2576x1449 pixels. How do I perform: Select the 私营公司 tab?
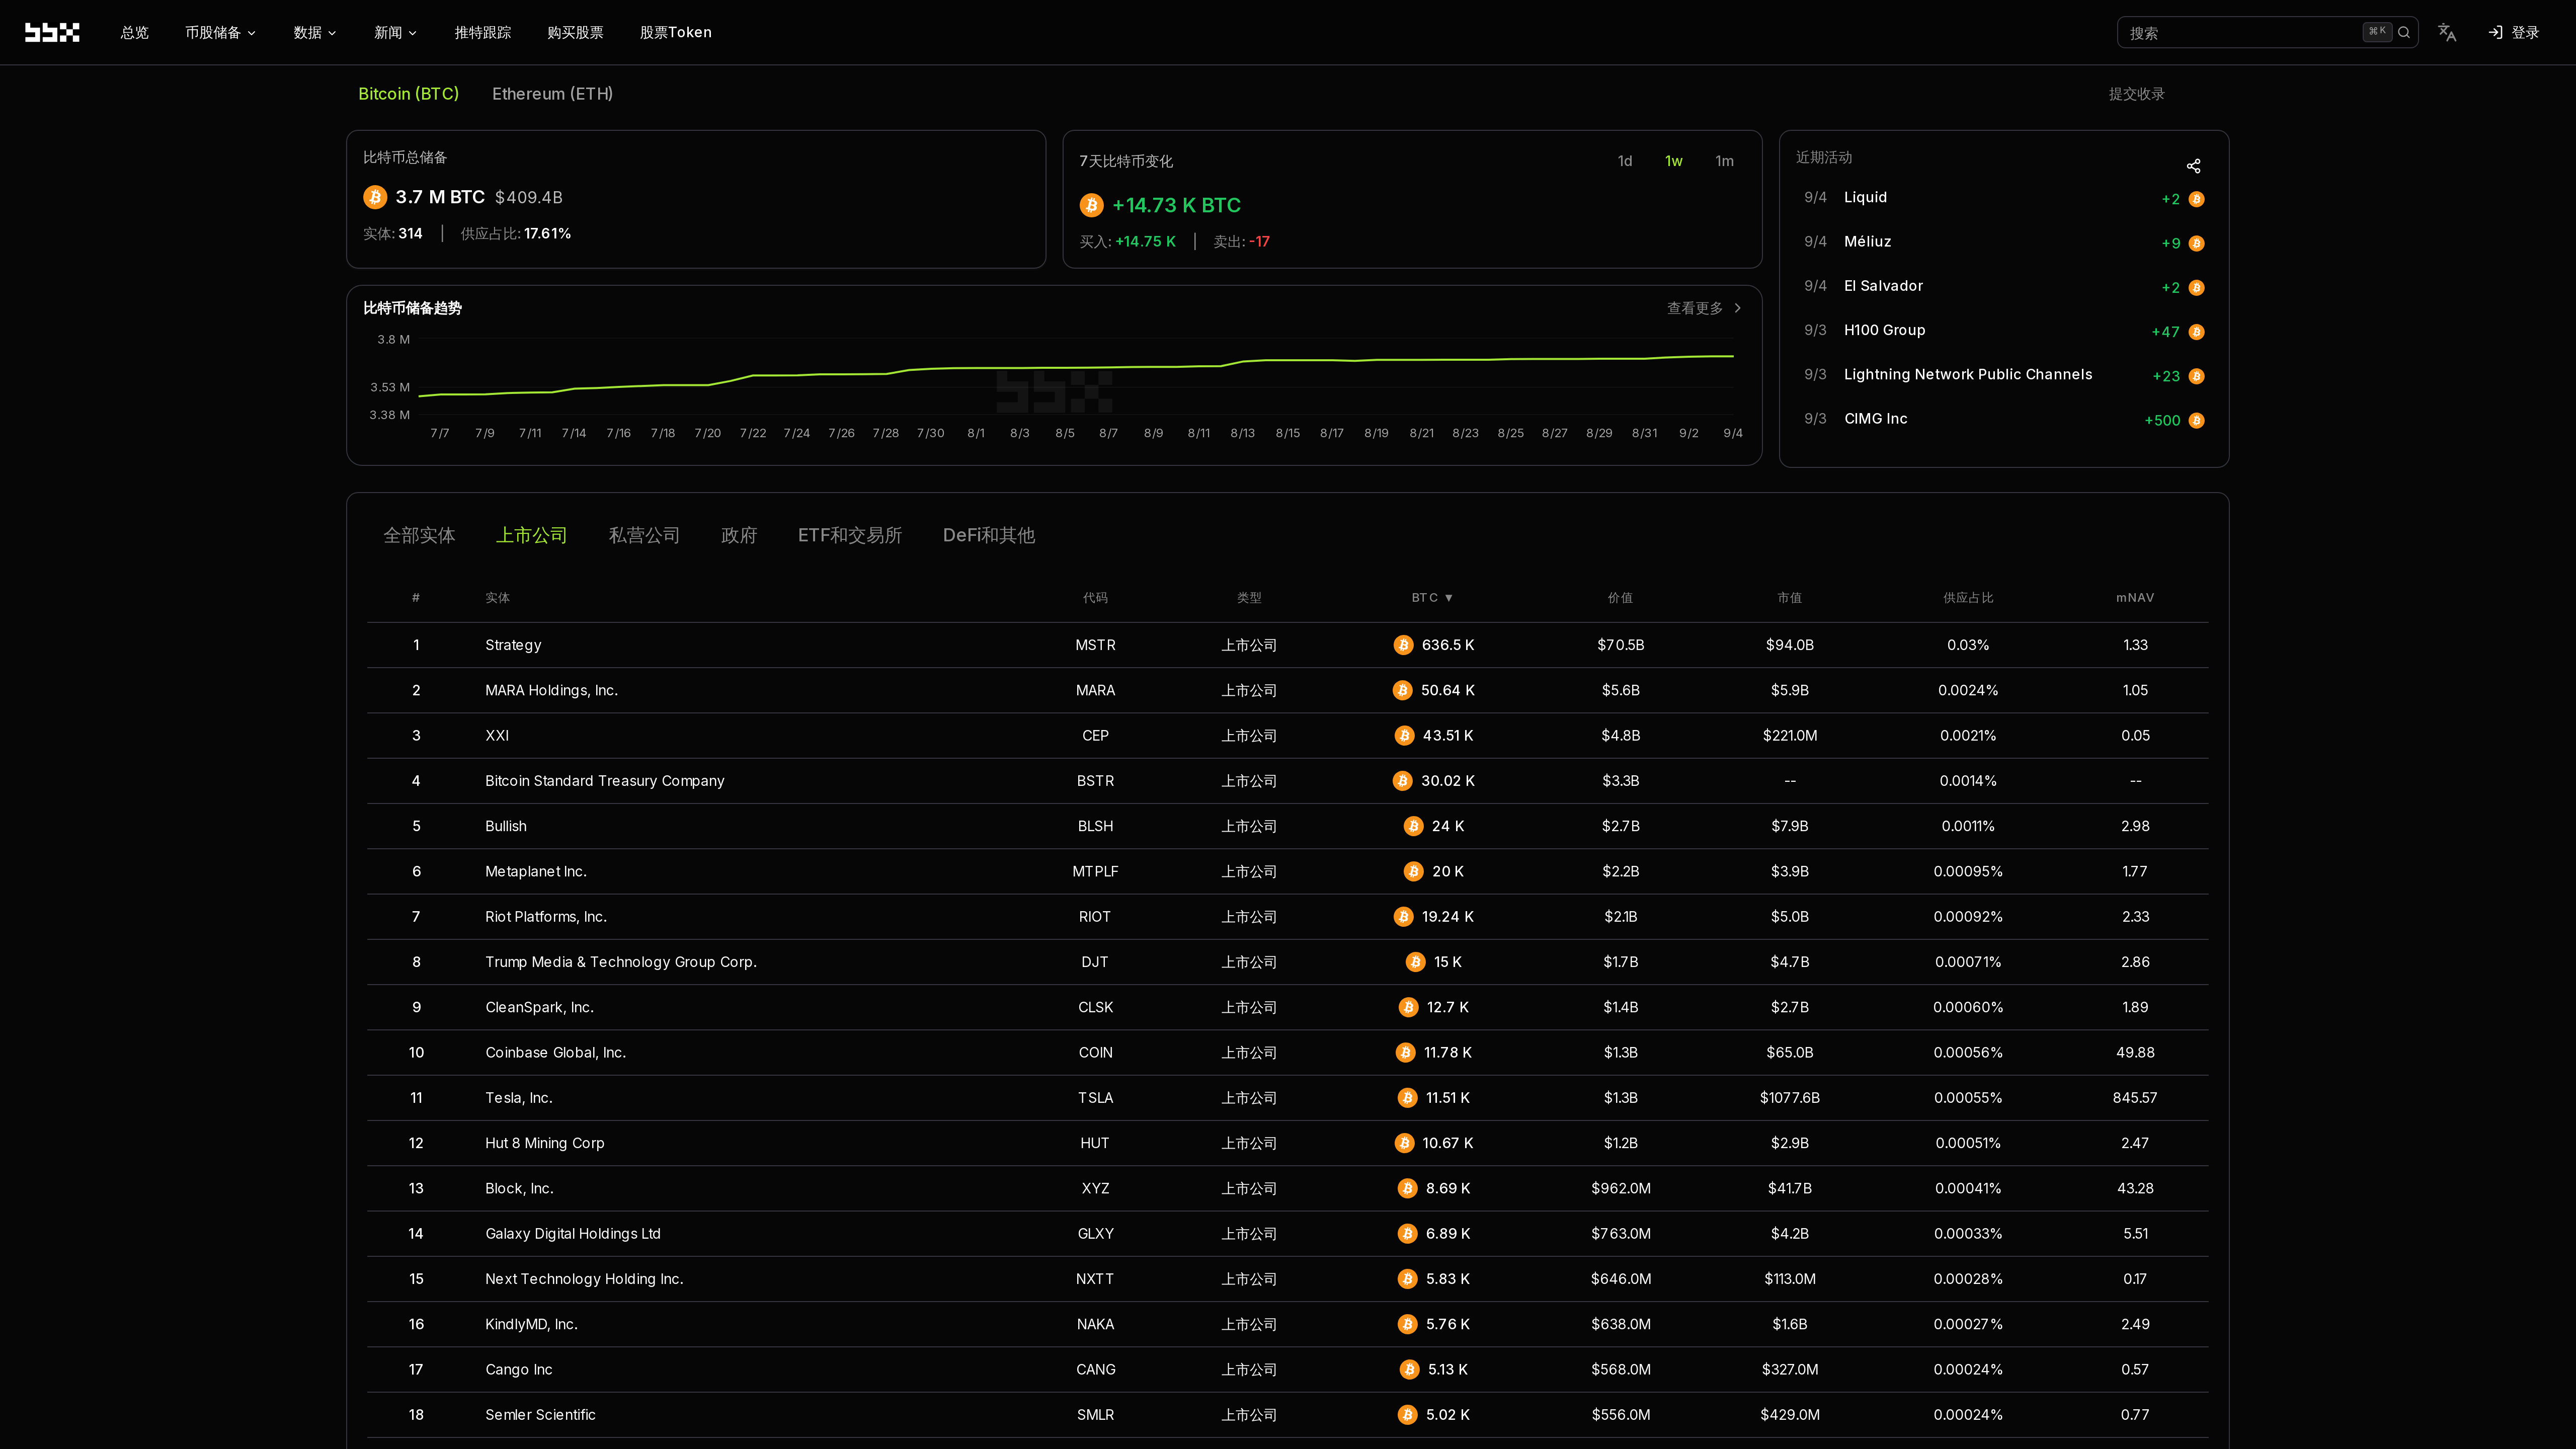pyautogui.click(x=644, y=535)
